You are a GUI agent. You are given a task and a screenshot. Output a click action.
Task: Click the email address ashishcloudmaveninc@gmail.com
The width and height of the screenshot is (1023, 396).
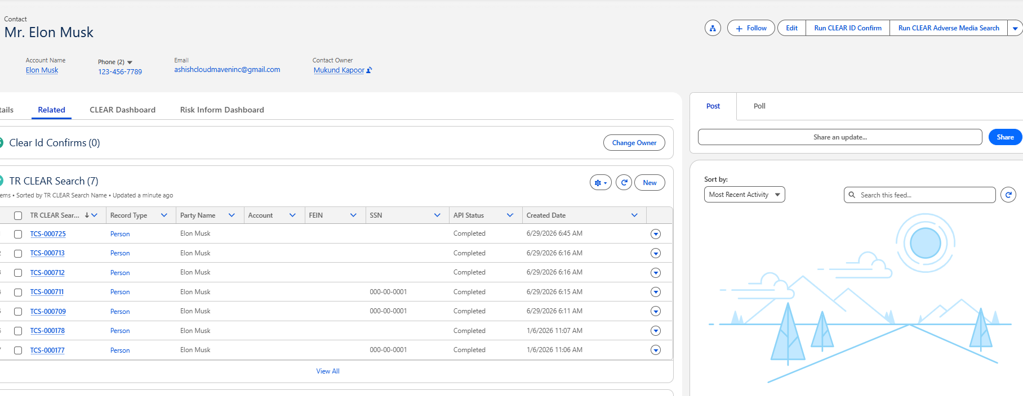point(227,70)
